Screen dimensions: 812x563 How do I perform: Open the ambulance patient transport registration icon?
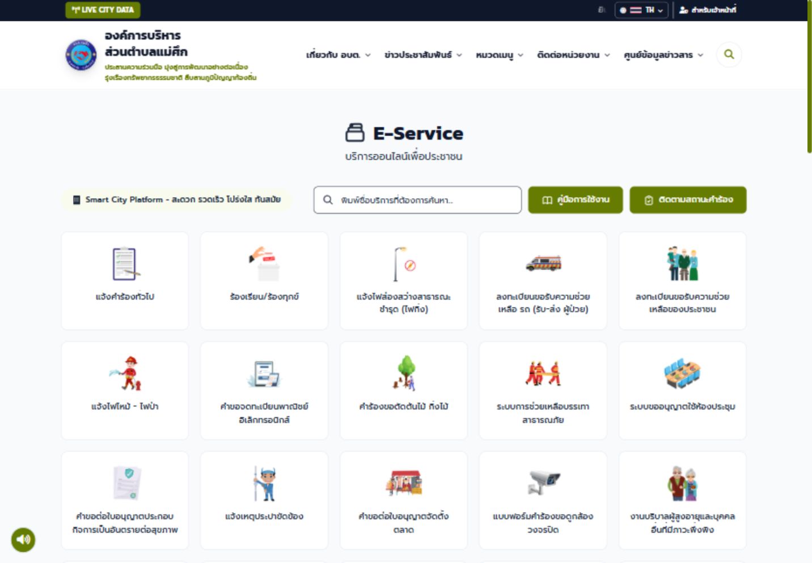(543, 263)
